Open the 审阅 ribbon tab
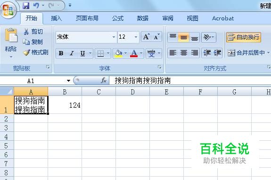271x180 pixels. [x=168, y=18]
